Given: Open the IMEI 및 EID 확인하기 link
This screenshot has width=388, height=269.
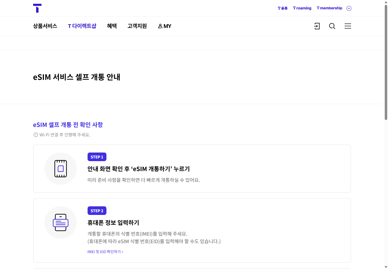Looking at the screenshot, I should tap(105, 252).
